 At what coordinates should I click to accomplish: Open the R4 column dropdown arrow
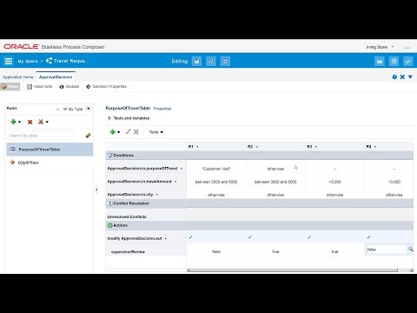click(x=375, y=147)
